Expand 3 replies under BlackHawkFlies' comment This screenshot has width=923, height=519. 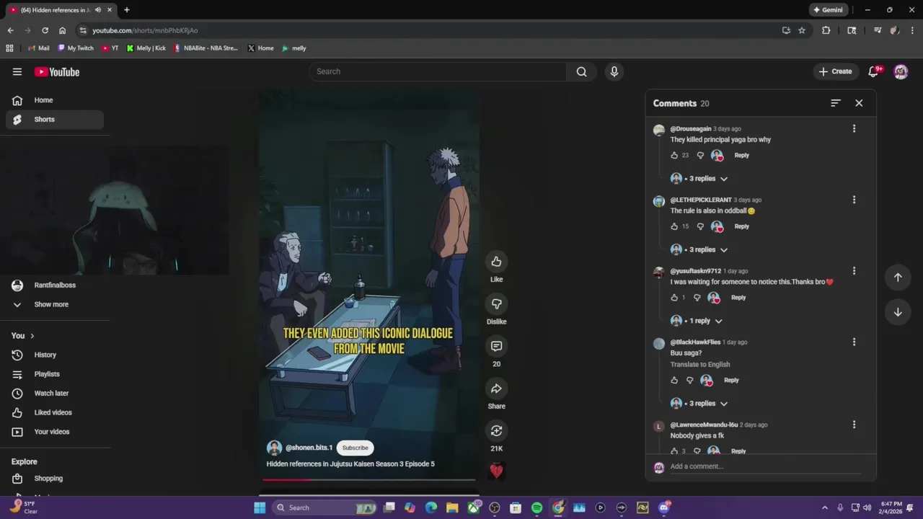tap(699, 404)
